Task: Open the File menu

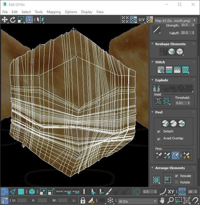Action: point(5,12)
